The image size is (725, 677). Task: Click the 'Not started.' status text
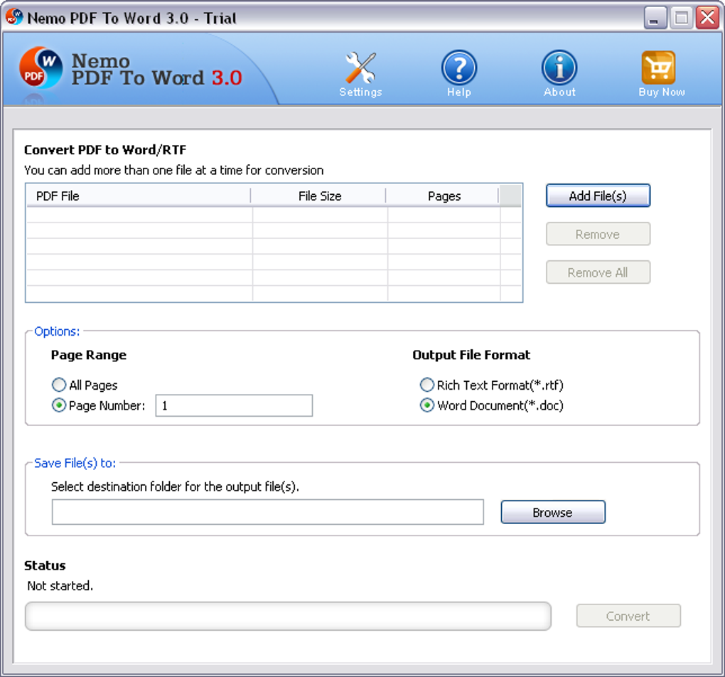click(x=60, y=586)
